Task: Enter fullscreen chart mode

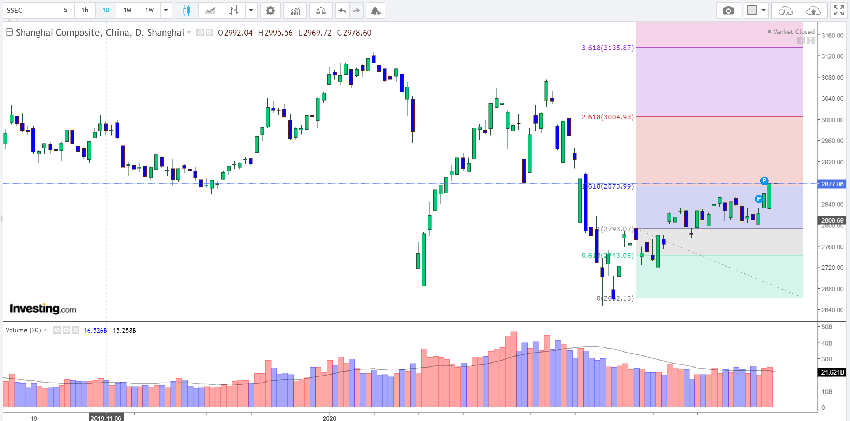Action: point(839,10)
